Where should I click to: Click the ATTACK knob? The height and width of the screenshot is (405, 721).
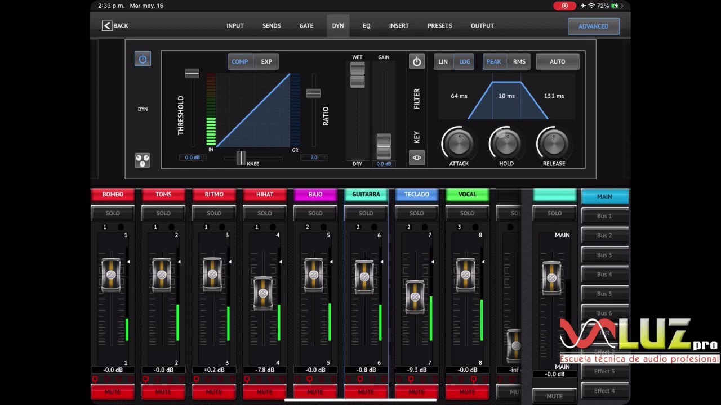(459, 143)
